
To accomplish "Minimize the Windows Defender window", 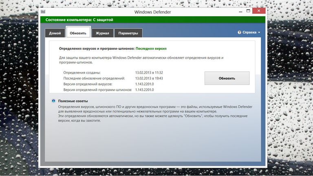I will (x=240, y=11).
